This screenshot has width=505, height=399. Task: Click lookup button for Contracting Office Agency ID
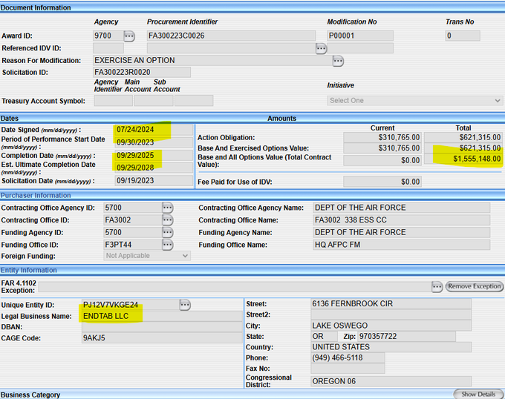(167, 208)
